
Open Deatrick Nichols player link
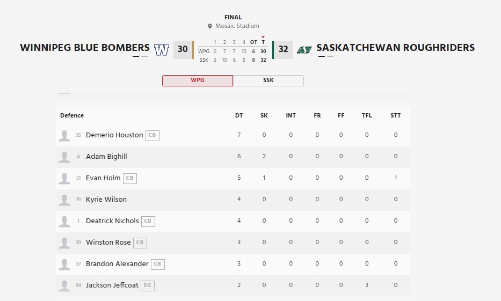[112, 221]
